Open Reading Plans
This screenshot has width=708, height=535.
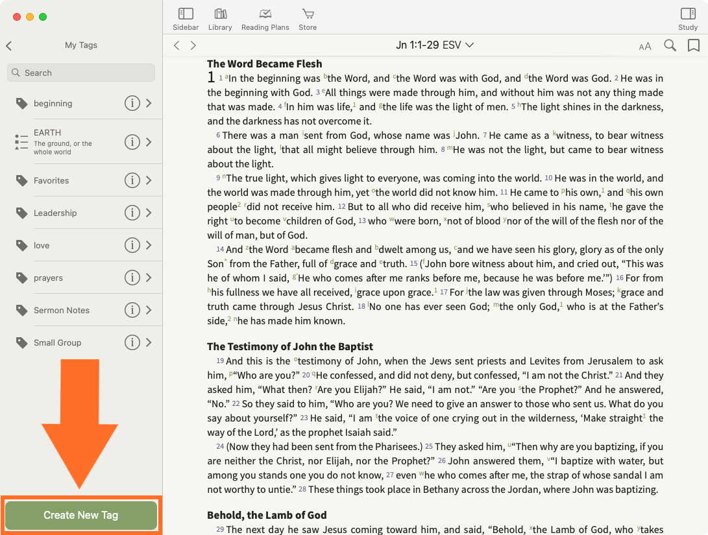pyautogui.click(x=265, y=14)
